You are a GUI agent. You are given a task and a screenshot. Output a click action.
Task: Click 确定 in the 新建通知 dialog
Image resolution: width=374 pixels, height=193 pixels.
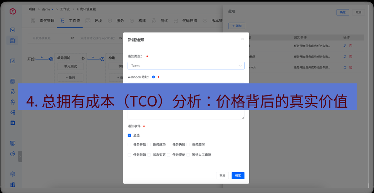pyautogui.click(x=238, y=176)
